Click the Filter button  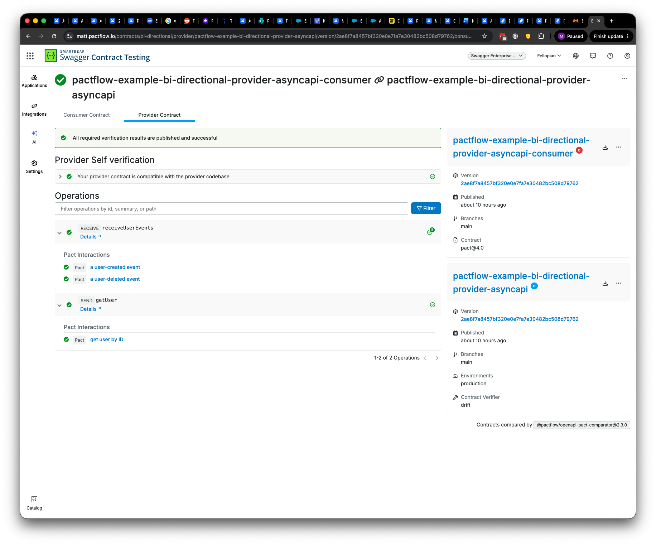point(426,208)
